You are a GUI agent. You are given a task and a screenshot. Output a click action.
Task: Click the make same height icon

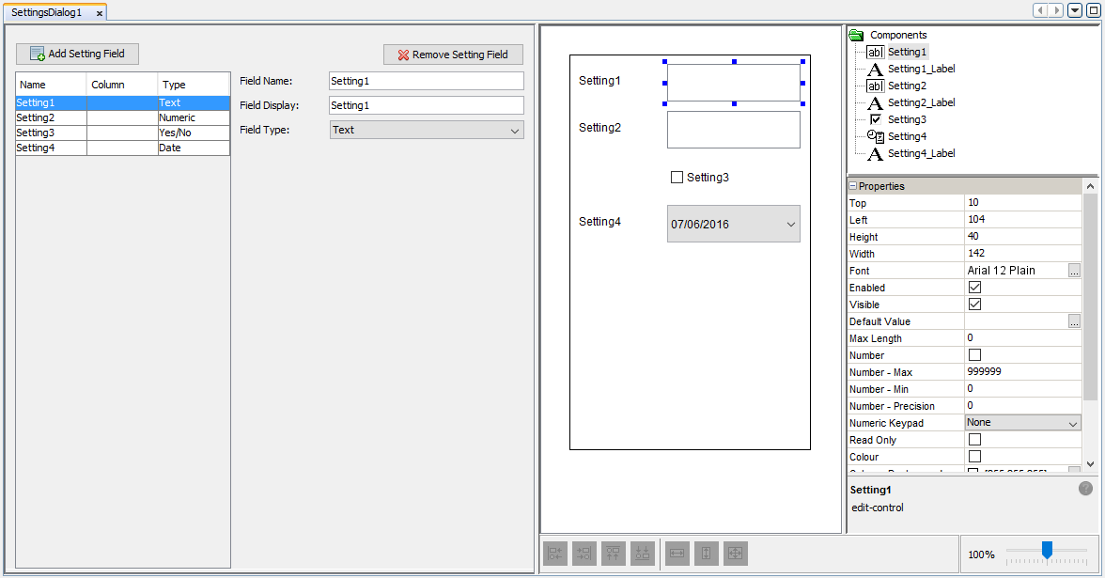706,555
